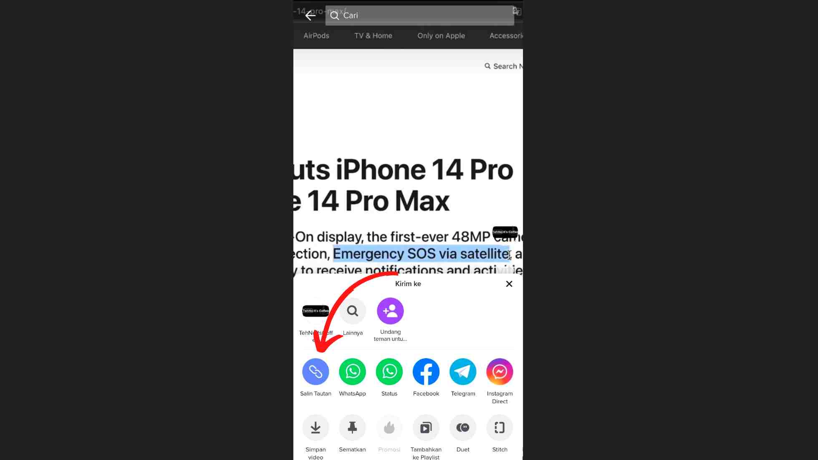This screenshot has width=818, height=460.
Task: Share to Telegram icon
Action: click(x=462, y=371)
